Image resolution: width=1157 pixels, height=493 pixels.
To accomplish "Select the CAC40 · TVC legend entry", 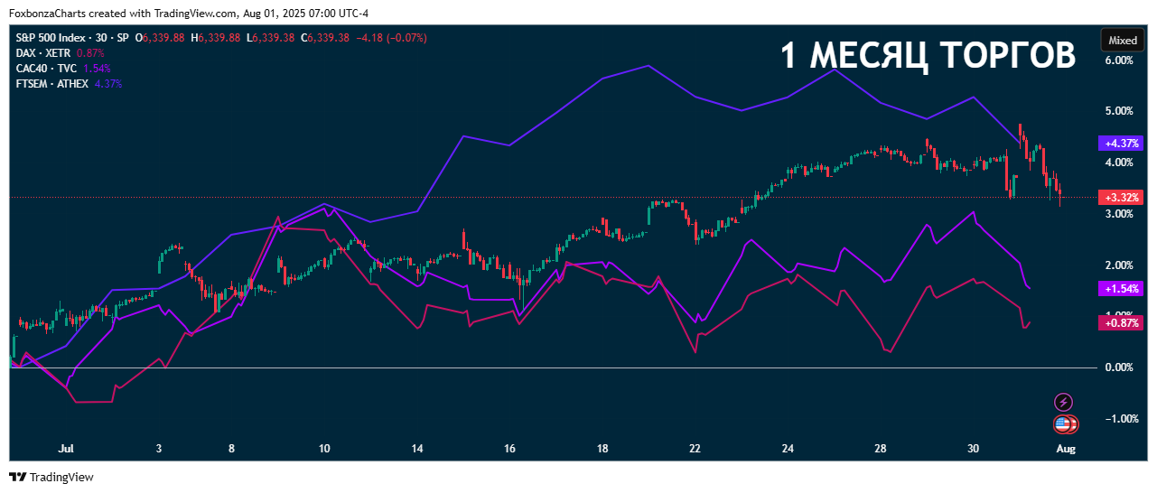I will click(47, 69).
